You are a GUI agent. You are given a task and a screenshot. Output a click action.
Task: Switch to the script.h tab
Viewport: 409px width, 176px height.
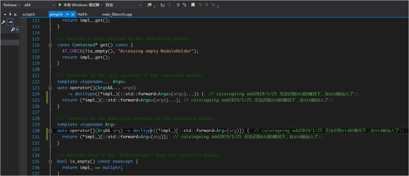(28, 14)
